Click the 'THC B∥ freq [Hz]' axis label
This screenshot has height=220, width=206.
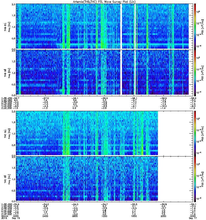click(7, 179)
